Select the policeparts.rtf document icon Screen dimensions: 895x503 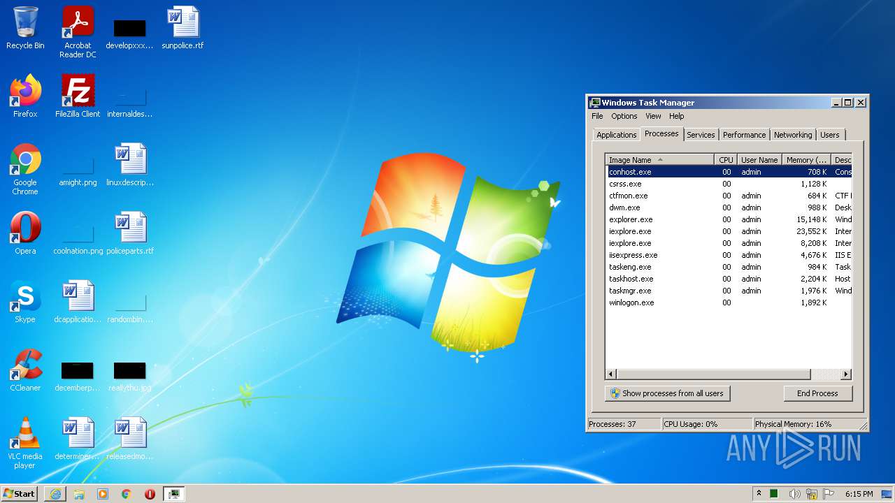(x=130, y=233)
